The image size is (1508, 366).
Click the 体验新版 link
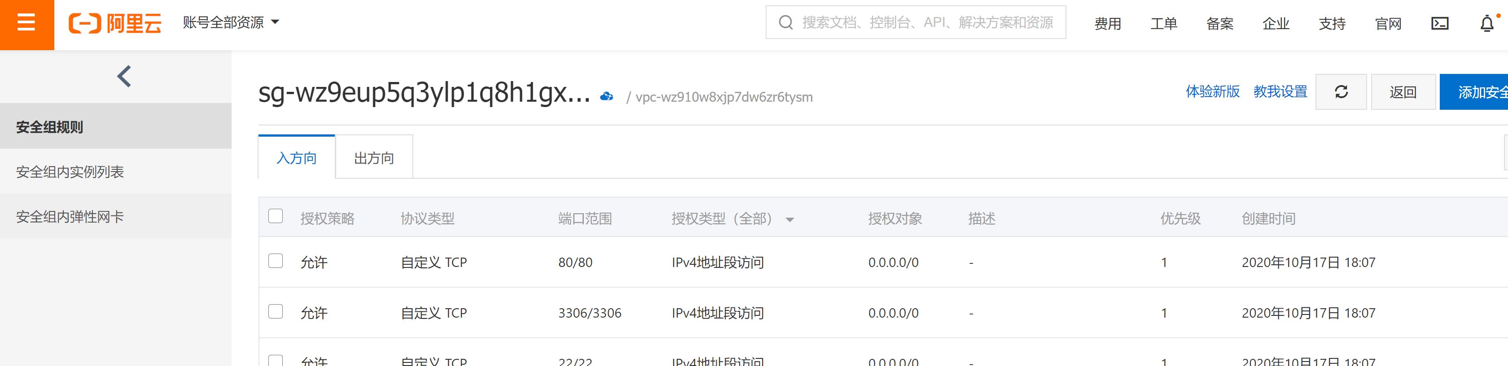tap(1213, 92)
